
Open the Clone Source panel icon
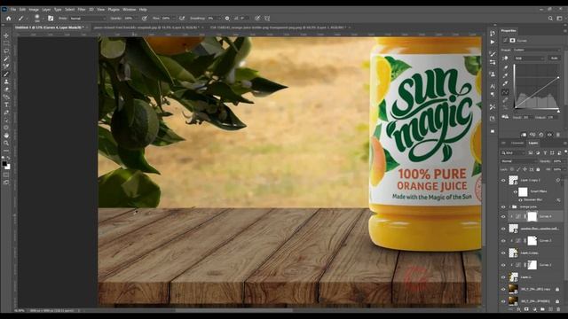(x=493, y=74)
